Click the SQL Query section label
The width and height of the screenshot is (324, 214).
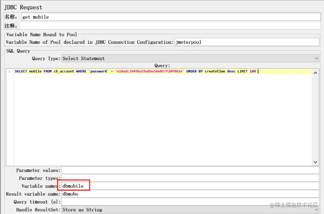tap(18, 51)
